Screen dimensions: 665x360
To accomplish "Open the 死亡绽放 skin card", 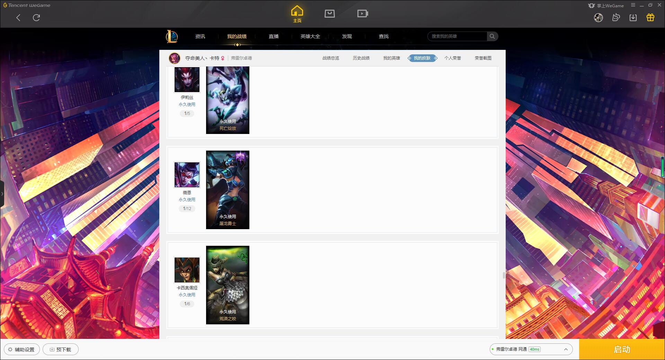I will coord(228,100).
